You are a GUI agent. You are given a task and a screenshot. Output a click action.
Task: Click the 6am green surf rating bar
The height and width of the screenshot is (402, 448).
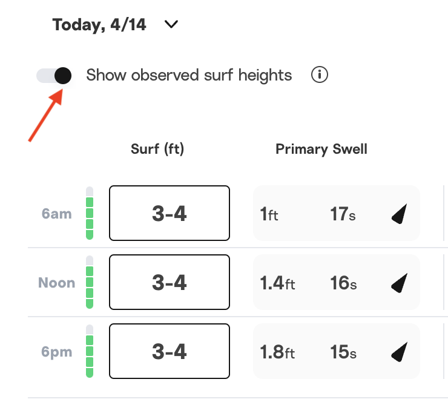(90, 214)
